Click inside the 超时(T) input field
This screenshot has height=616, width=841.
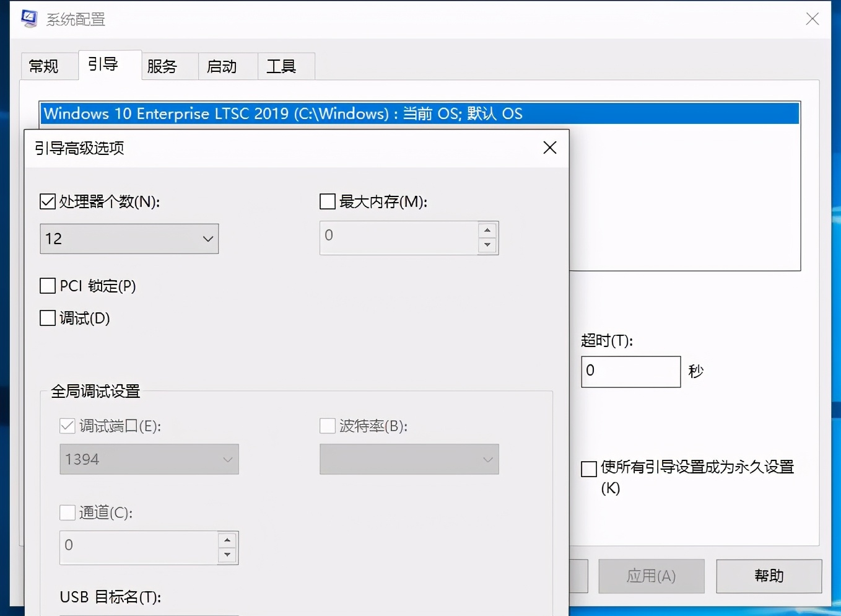click(630, 371)
